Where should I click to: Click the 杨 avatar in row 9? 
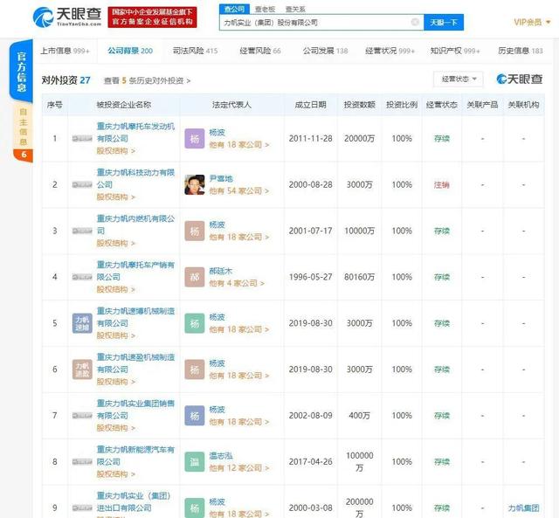click(195, 508)
